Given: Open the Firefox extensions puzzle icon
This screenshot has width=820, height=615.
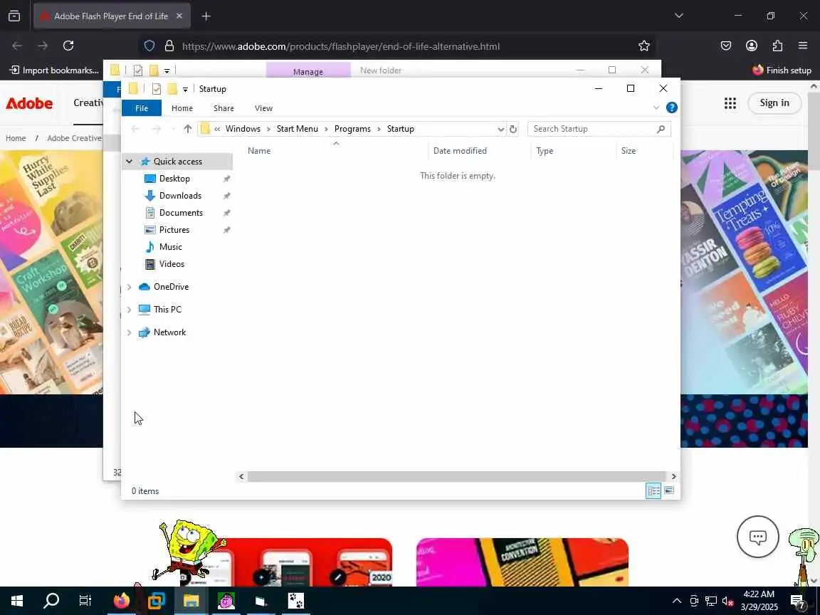Looking at the screenshot, I should point(777,46).
